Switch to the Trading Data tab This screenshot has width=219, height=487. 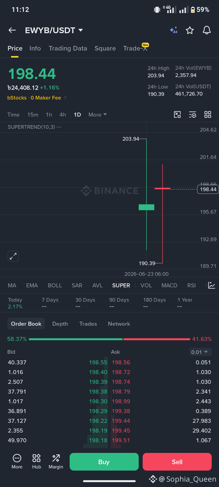(68, 48)
